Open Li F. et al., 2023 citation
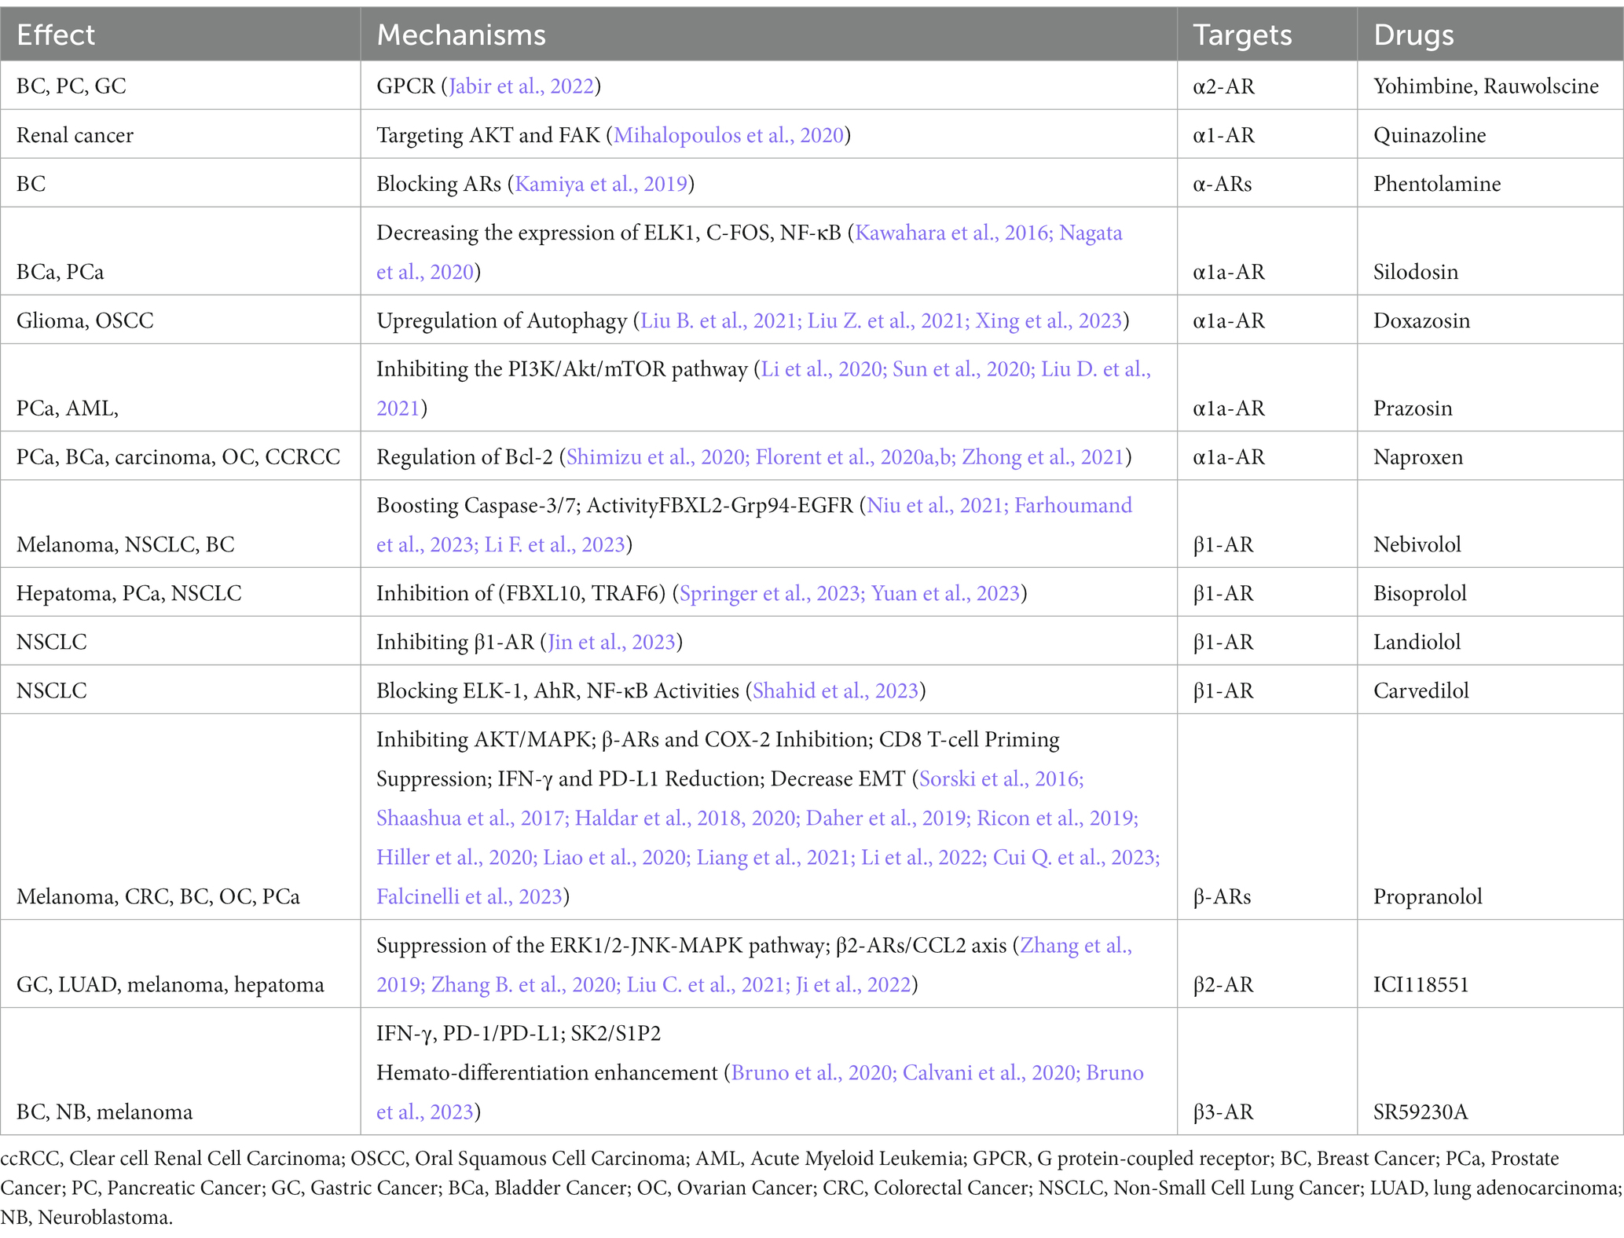Screen dimensions: 1624x1238 [555, 544]
